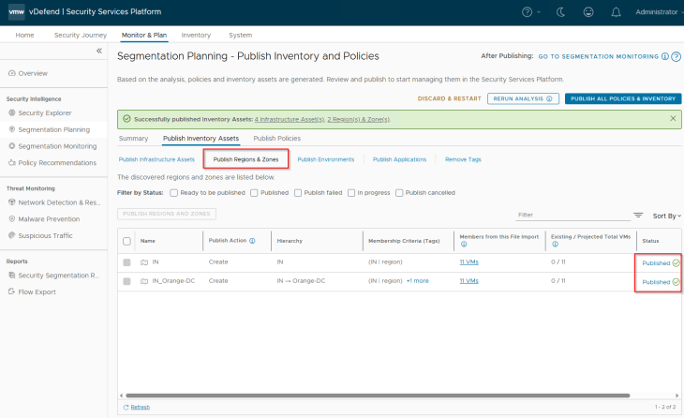Click the filter lines icon beside Filter box

pyautogui.click(x=638, y=215)
